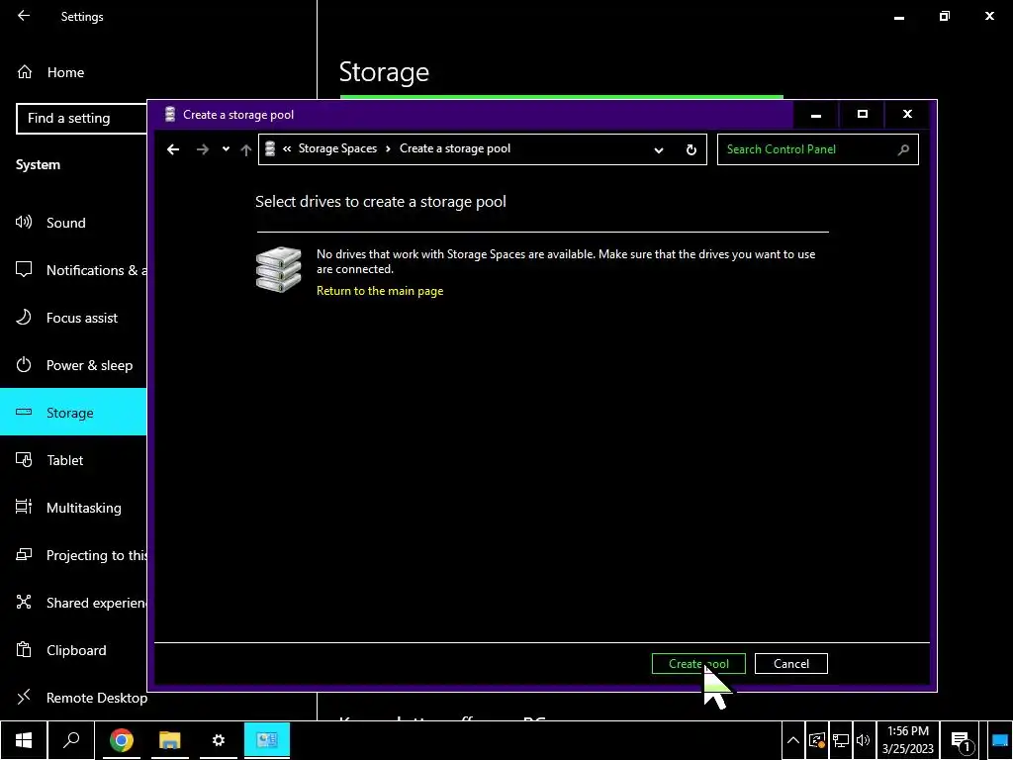
Task: Go up one level in Control Panel
Action: point(245,150)
